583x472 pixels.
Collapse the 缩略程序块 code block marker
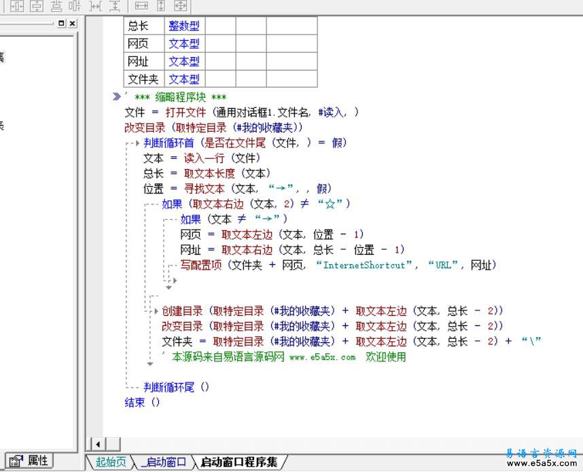tap(117, 97)
